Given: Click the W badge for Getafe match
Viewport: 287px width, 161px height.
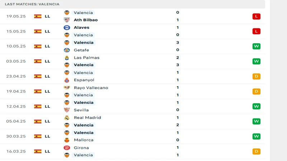Looking at the screenshot, I should coord(256,46).
